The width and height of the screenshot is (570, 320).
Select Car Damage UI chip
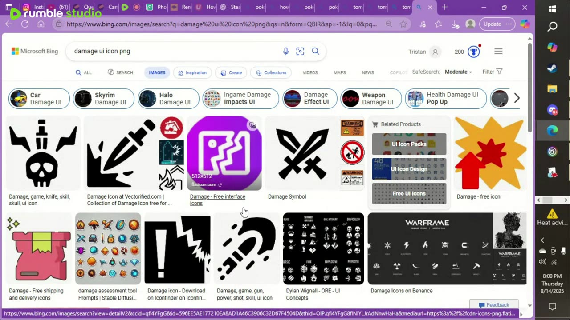point(39,99)
